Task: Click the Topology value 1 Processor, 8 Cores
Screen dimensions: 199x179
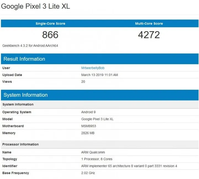Action: point(97,159)
